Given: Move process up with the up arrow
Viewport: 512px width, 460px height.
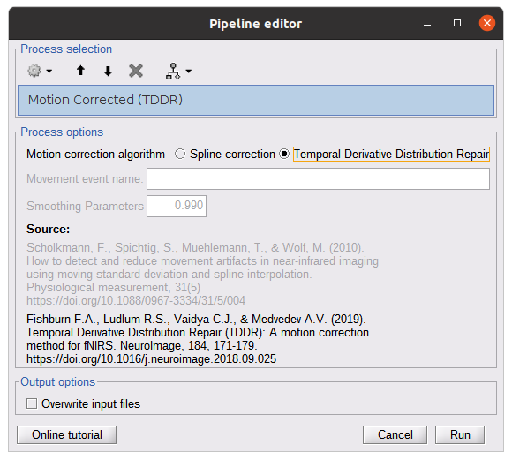Looking at the screenshot, I should (80, 71).
